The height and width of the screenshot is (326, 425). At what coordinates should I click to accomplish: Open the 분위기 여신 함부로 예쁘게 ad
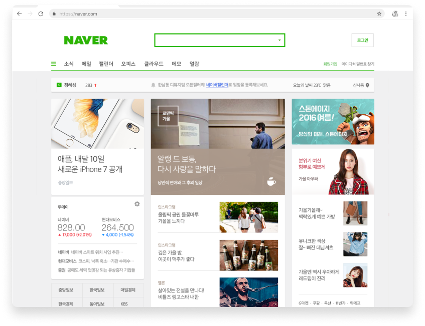click(333, 172)
